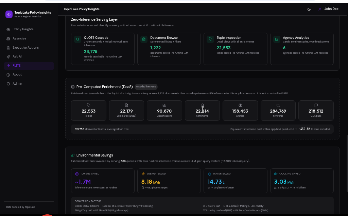Click 'Data powered by TopicLake' footer
348x216 pixels.
21,207
